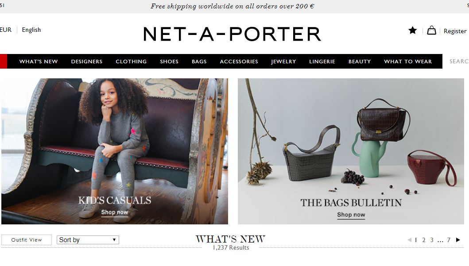Go to results page 2
The image size is (469, 266).
click(x=424, y=240)
